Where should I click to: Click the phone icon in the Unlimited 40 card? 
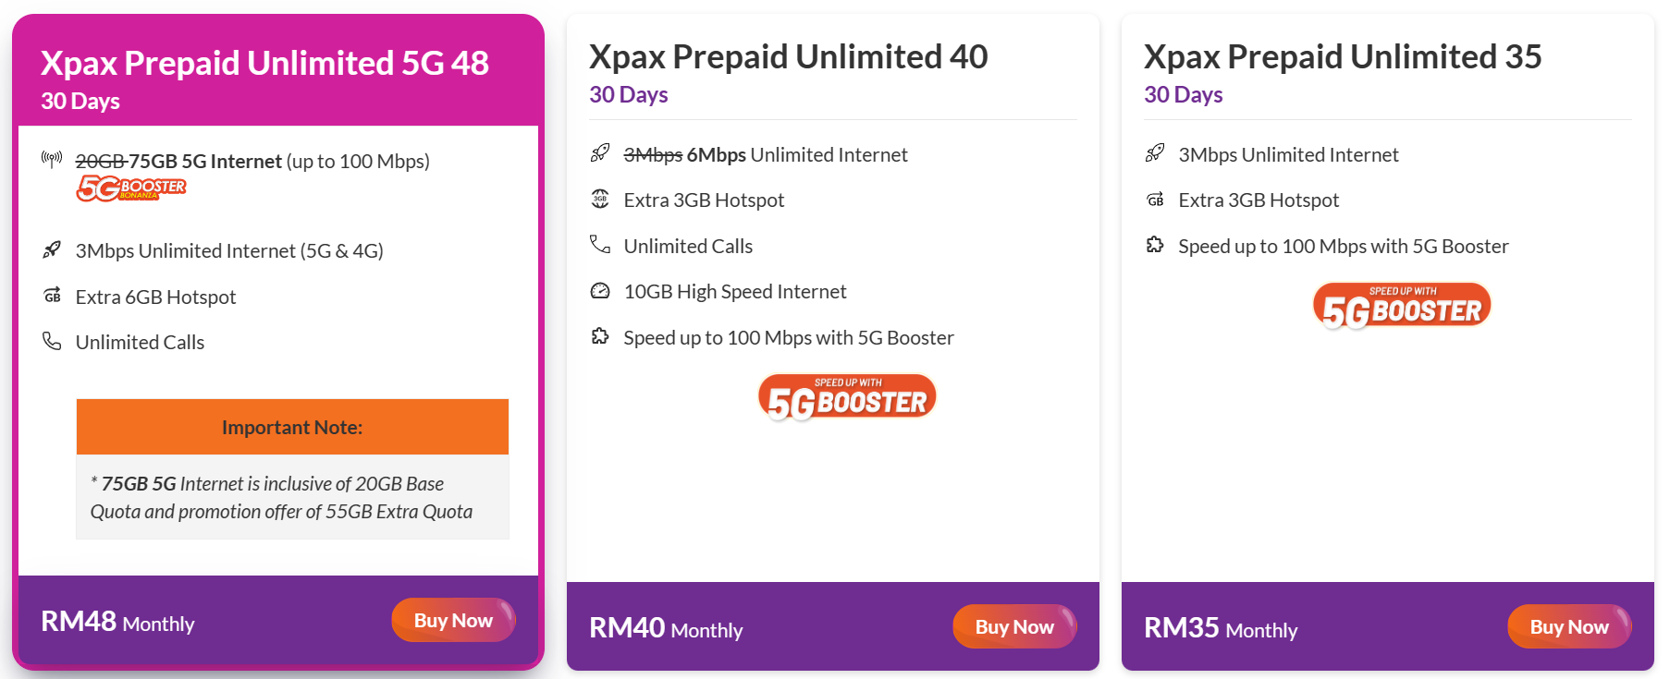coord(600,245)
